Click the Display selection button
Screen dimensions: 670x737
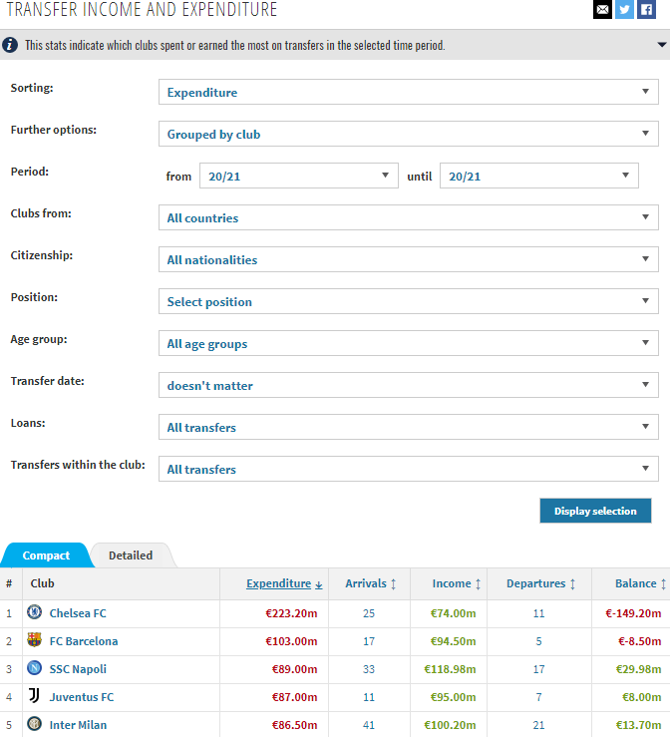click(595, 511)
